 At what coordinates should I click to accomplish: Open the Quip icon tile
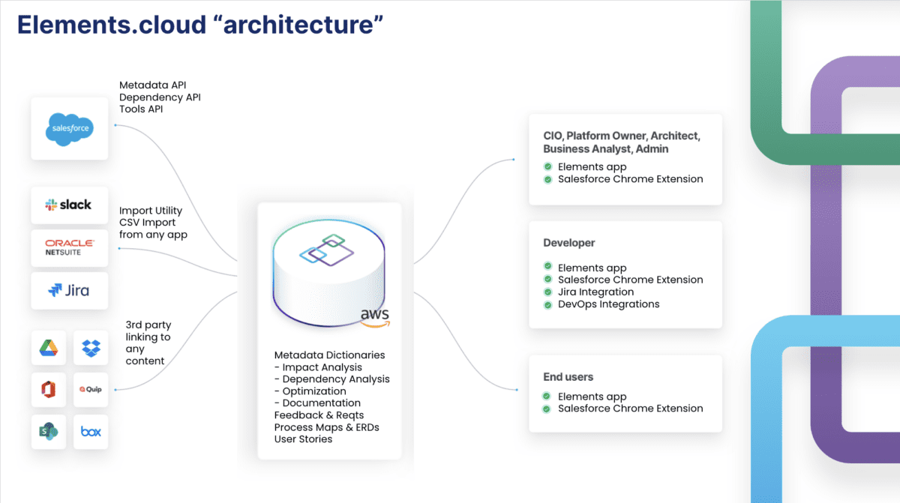click(x=91, y=390)
